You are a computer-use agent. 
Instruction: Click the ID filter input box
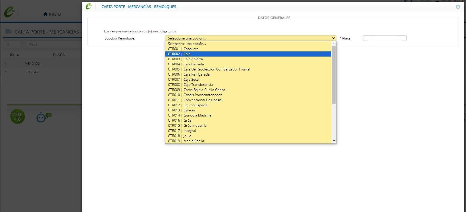tap(13, 44)
